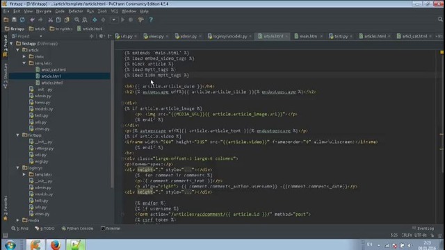Viewport: 445px width, 250px height.
Task: Click UTF-8 encoding in status bar
Action: point(421,235)
